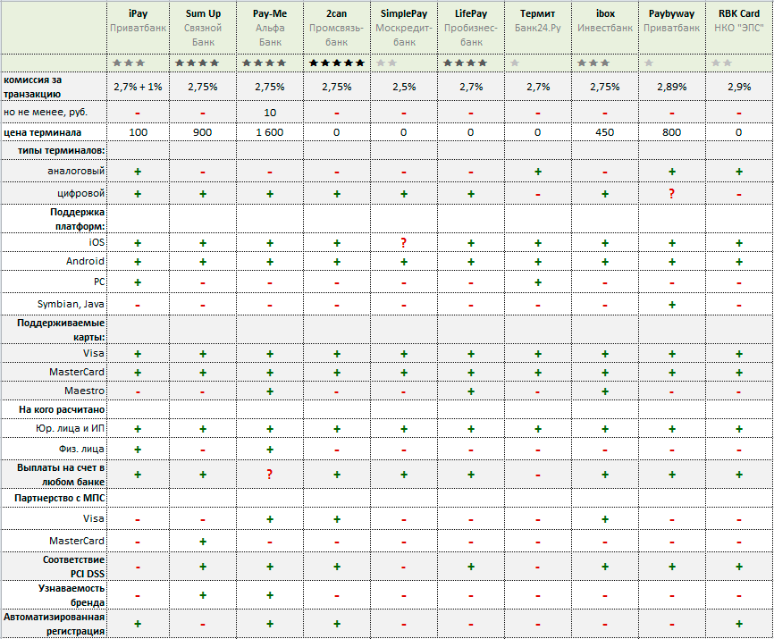Click the 'Юр. лица и ИП' row label
This screenshot has height=639, width=774.
tap(70, 428)
